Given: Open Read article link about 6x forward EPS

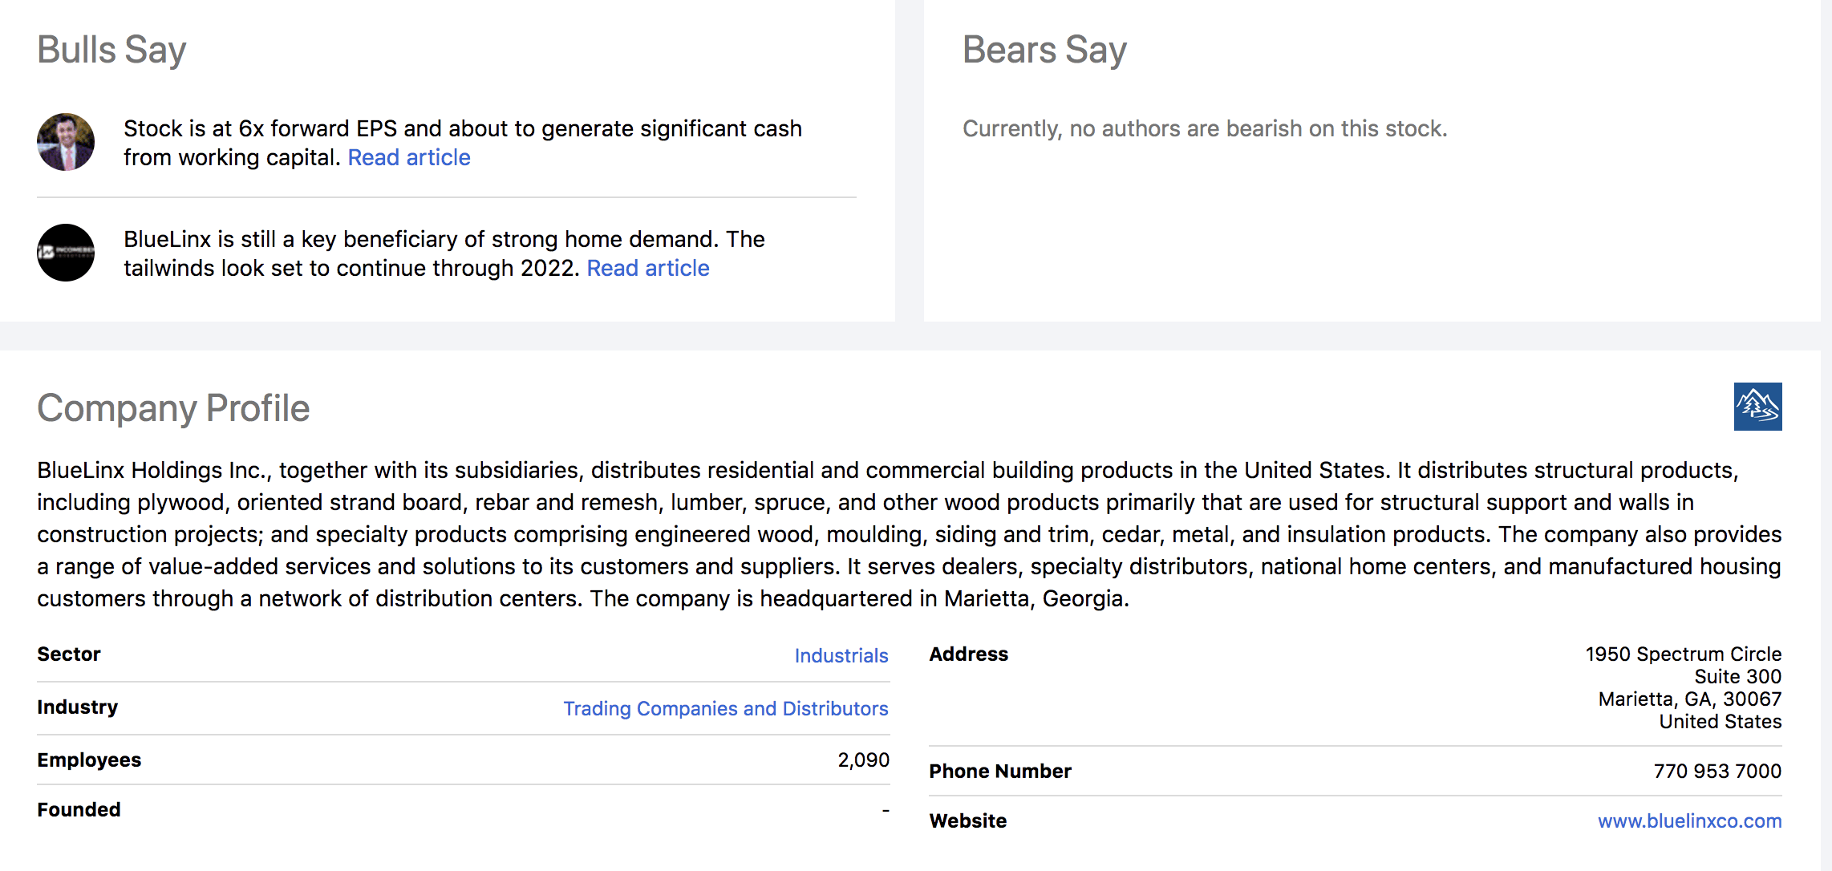Looking at the screenshot, I should click(x=408, y=158).
